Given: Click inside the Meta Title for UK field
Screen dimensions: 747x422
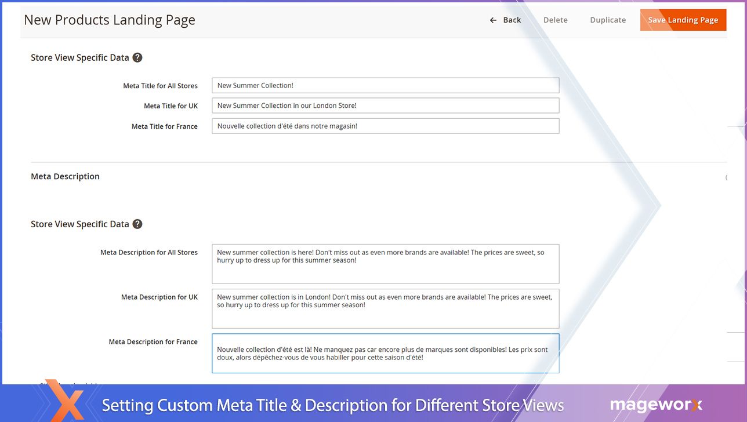Looking at the screenshot, I should (385, 106).
